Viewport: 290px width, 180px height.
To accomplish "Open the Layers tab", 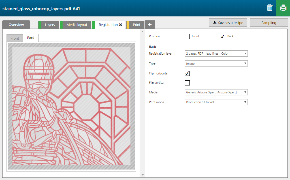I will [49, 25].
